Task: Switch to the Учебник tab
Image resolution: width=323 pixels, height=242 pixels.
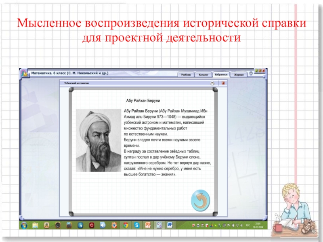Action: click(x=186, y=75)
